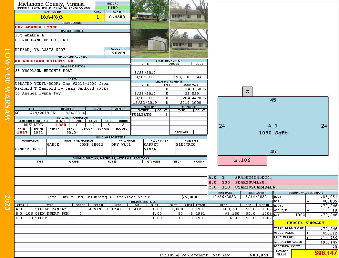Click the green record number 1489
Viewport: 339px width, 258px height.
pos(112,8)
